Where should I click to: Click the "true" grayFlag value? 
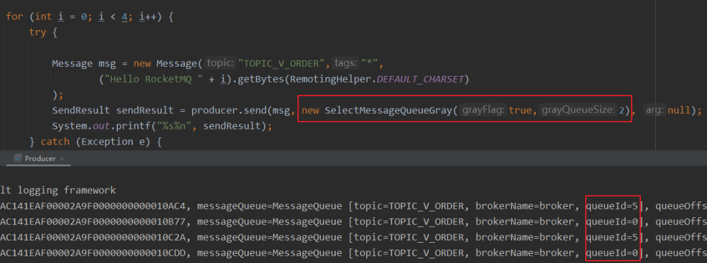520,110
